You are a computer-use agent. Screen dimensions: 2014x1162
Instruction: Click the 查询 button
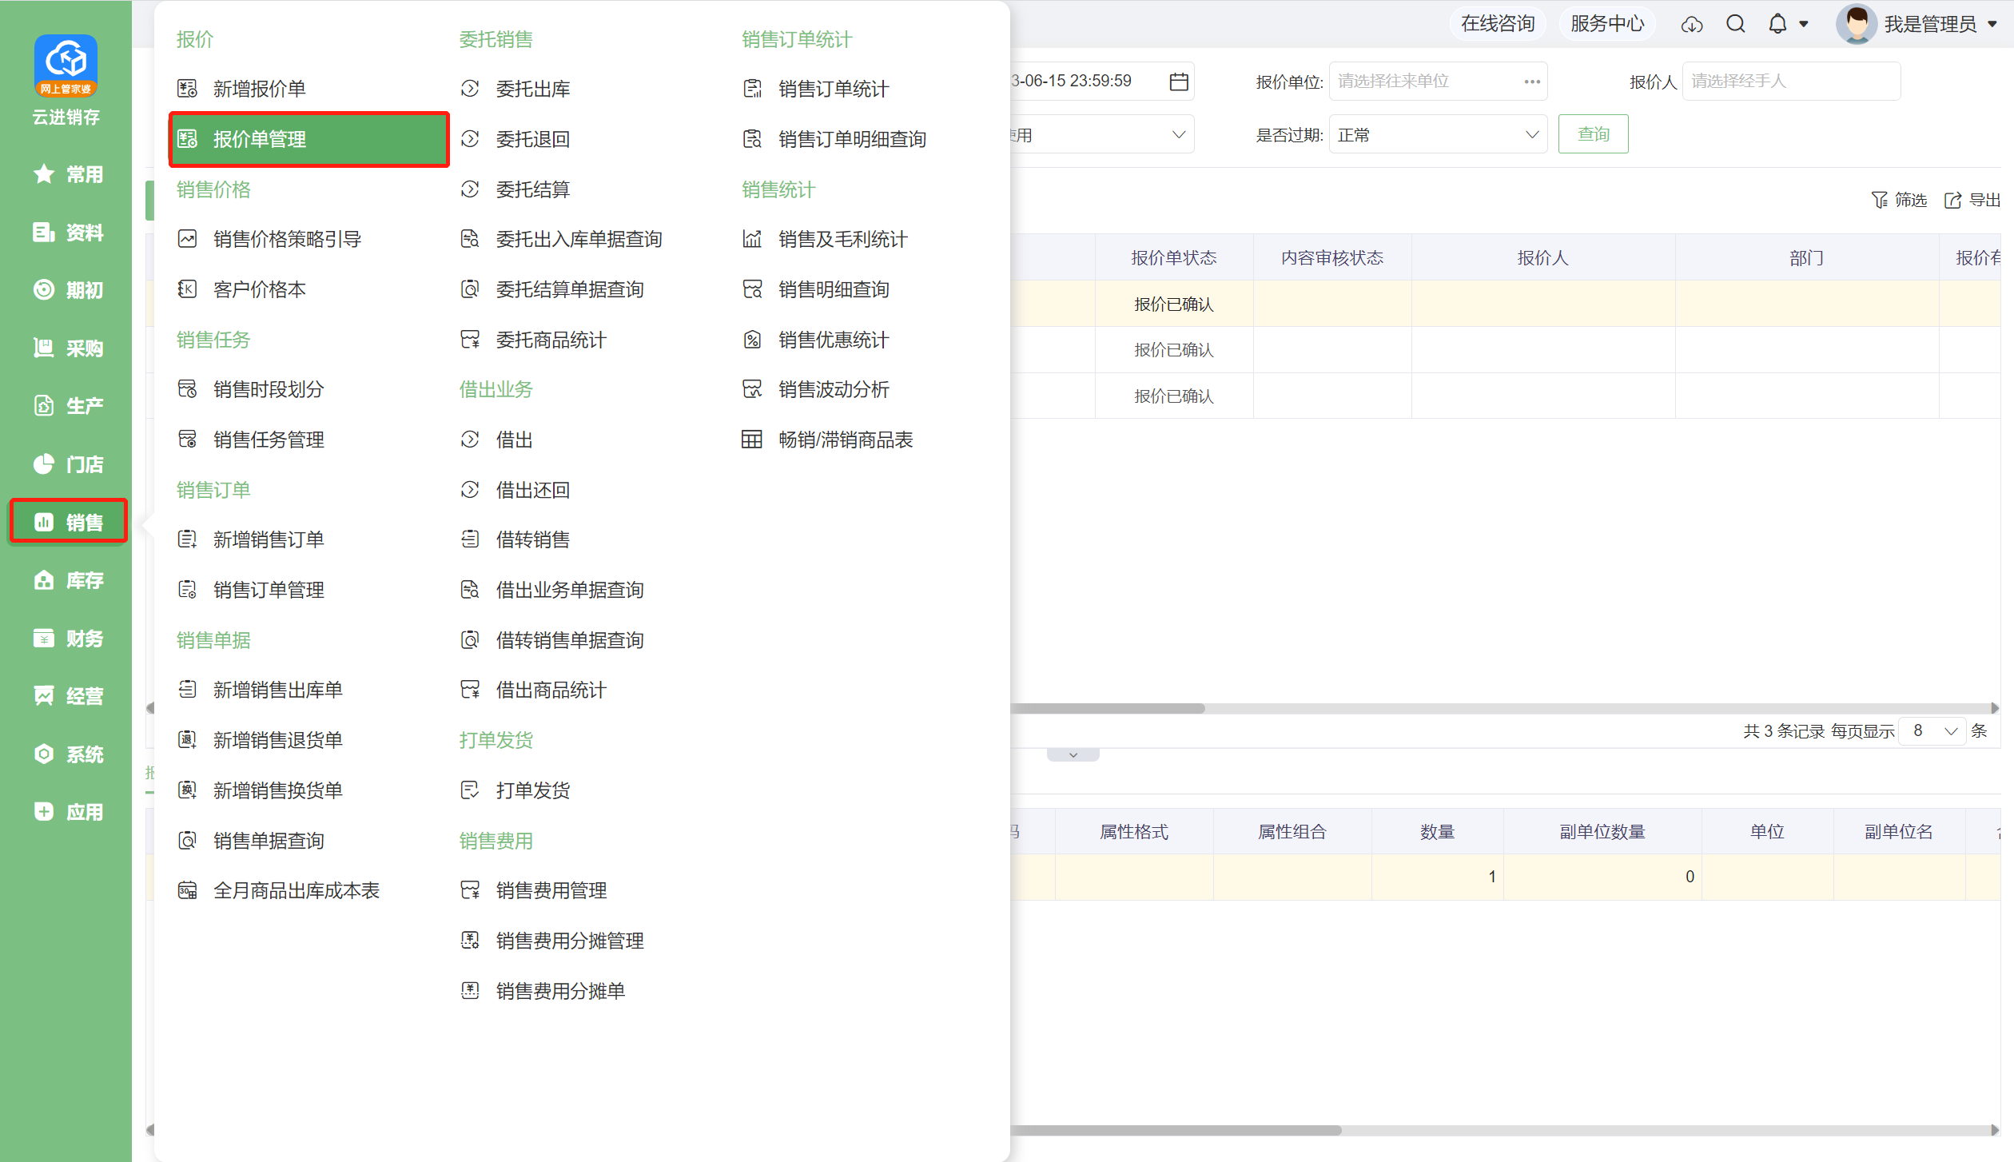tap(1593, 134)
